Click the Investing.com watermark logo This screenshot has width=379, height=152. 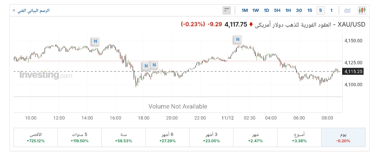(46, 75)
